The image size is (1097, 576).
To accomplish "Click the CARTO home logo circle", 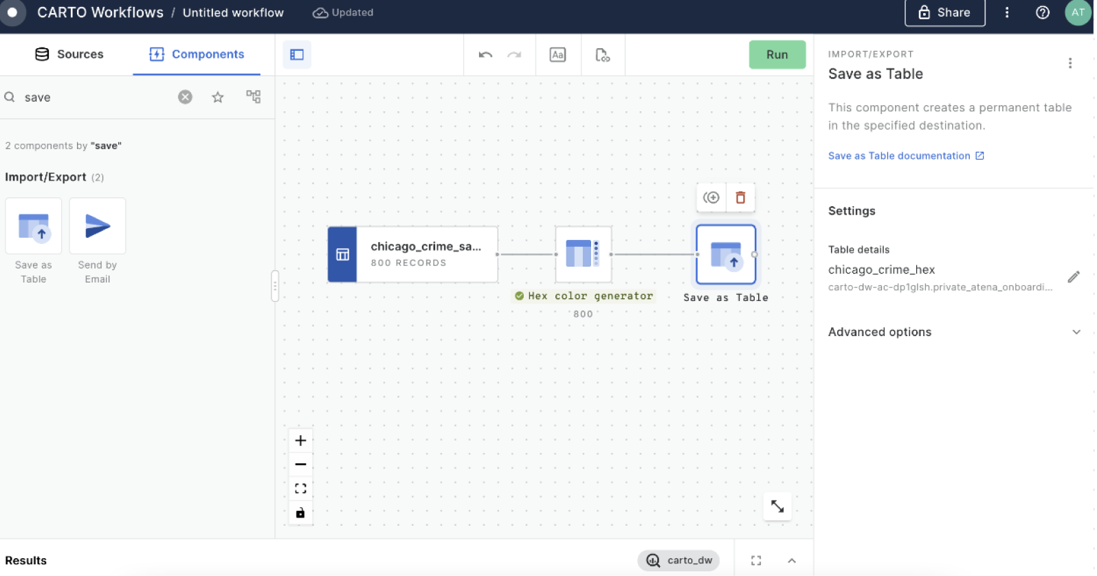I will (12, 12).
